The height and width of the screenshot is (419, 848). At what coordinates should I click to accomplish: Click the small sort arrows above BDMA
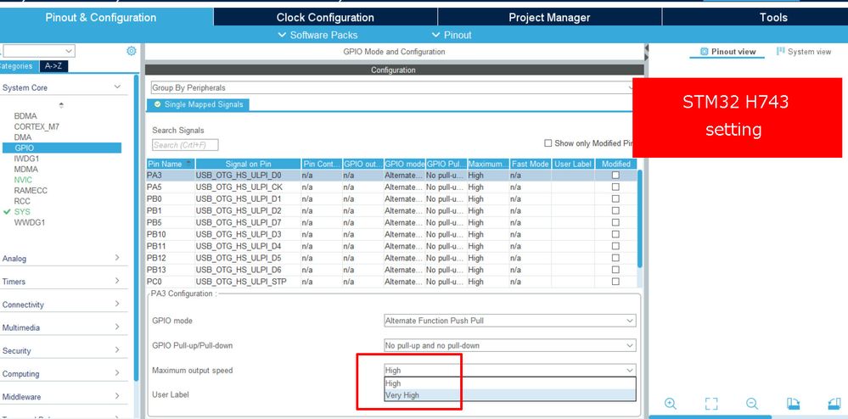click(x=61, y=105)
